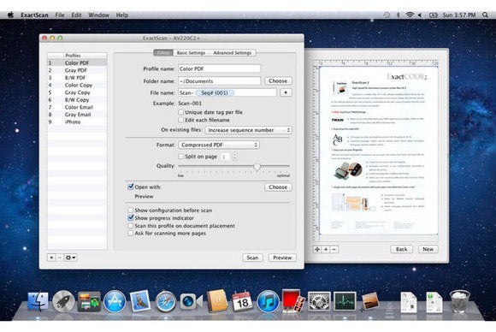Open the App Store Dock icon
The image size is (496, 332).
pyautogui.click(x=115, y=301)
